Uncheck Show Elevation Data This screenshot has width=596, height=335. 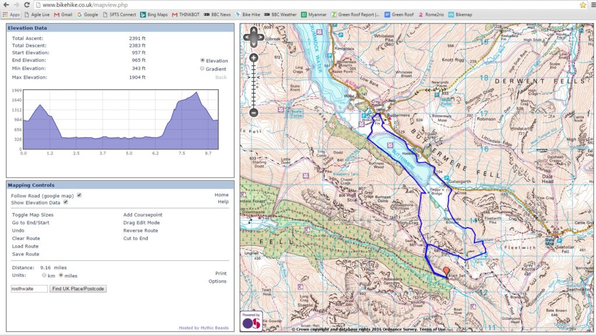pos(66,202)
